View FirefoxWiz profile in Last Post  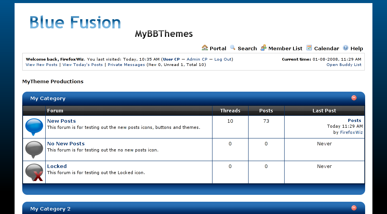[351, 132]
